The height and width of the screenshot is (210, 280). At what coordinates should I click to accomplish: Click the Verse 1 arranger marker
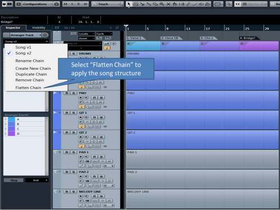pyautogui.click(x=136, y=38)
